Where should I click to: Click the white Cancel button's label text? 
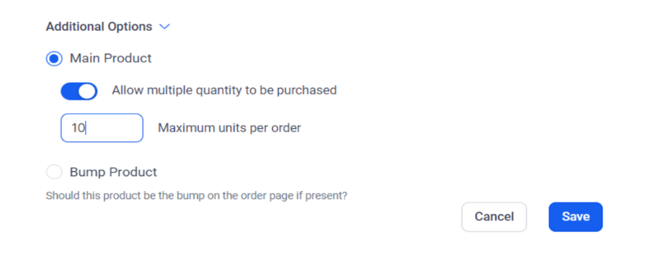point(494,217)
